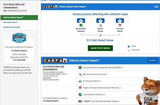Click the FRONT WHEEL DRIVE spec text
Image resolution: width=160 pixels, height=105 pixels.
click(51, 80)
